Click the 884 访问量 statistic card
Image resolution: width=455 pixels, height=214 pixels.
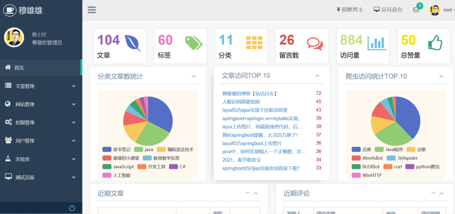click(363, 46)
